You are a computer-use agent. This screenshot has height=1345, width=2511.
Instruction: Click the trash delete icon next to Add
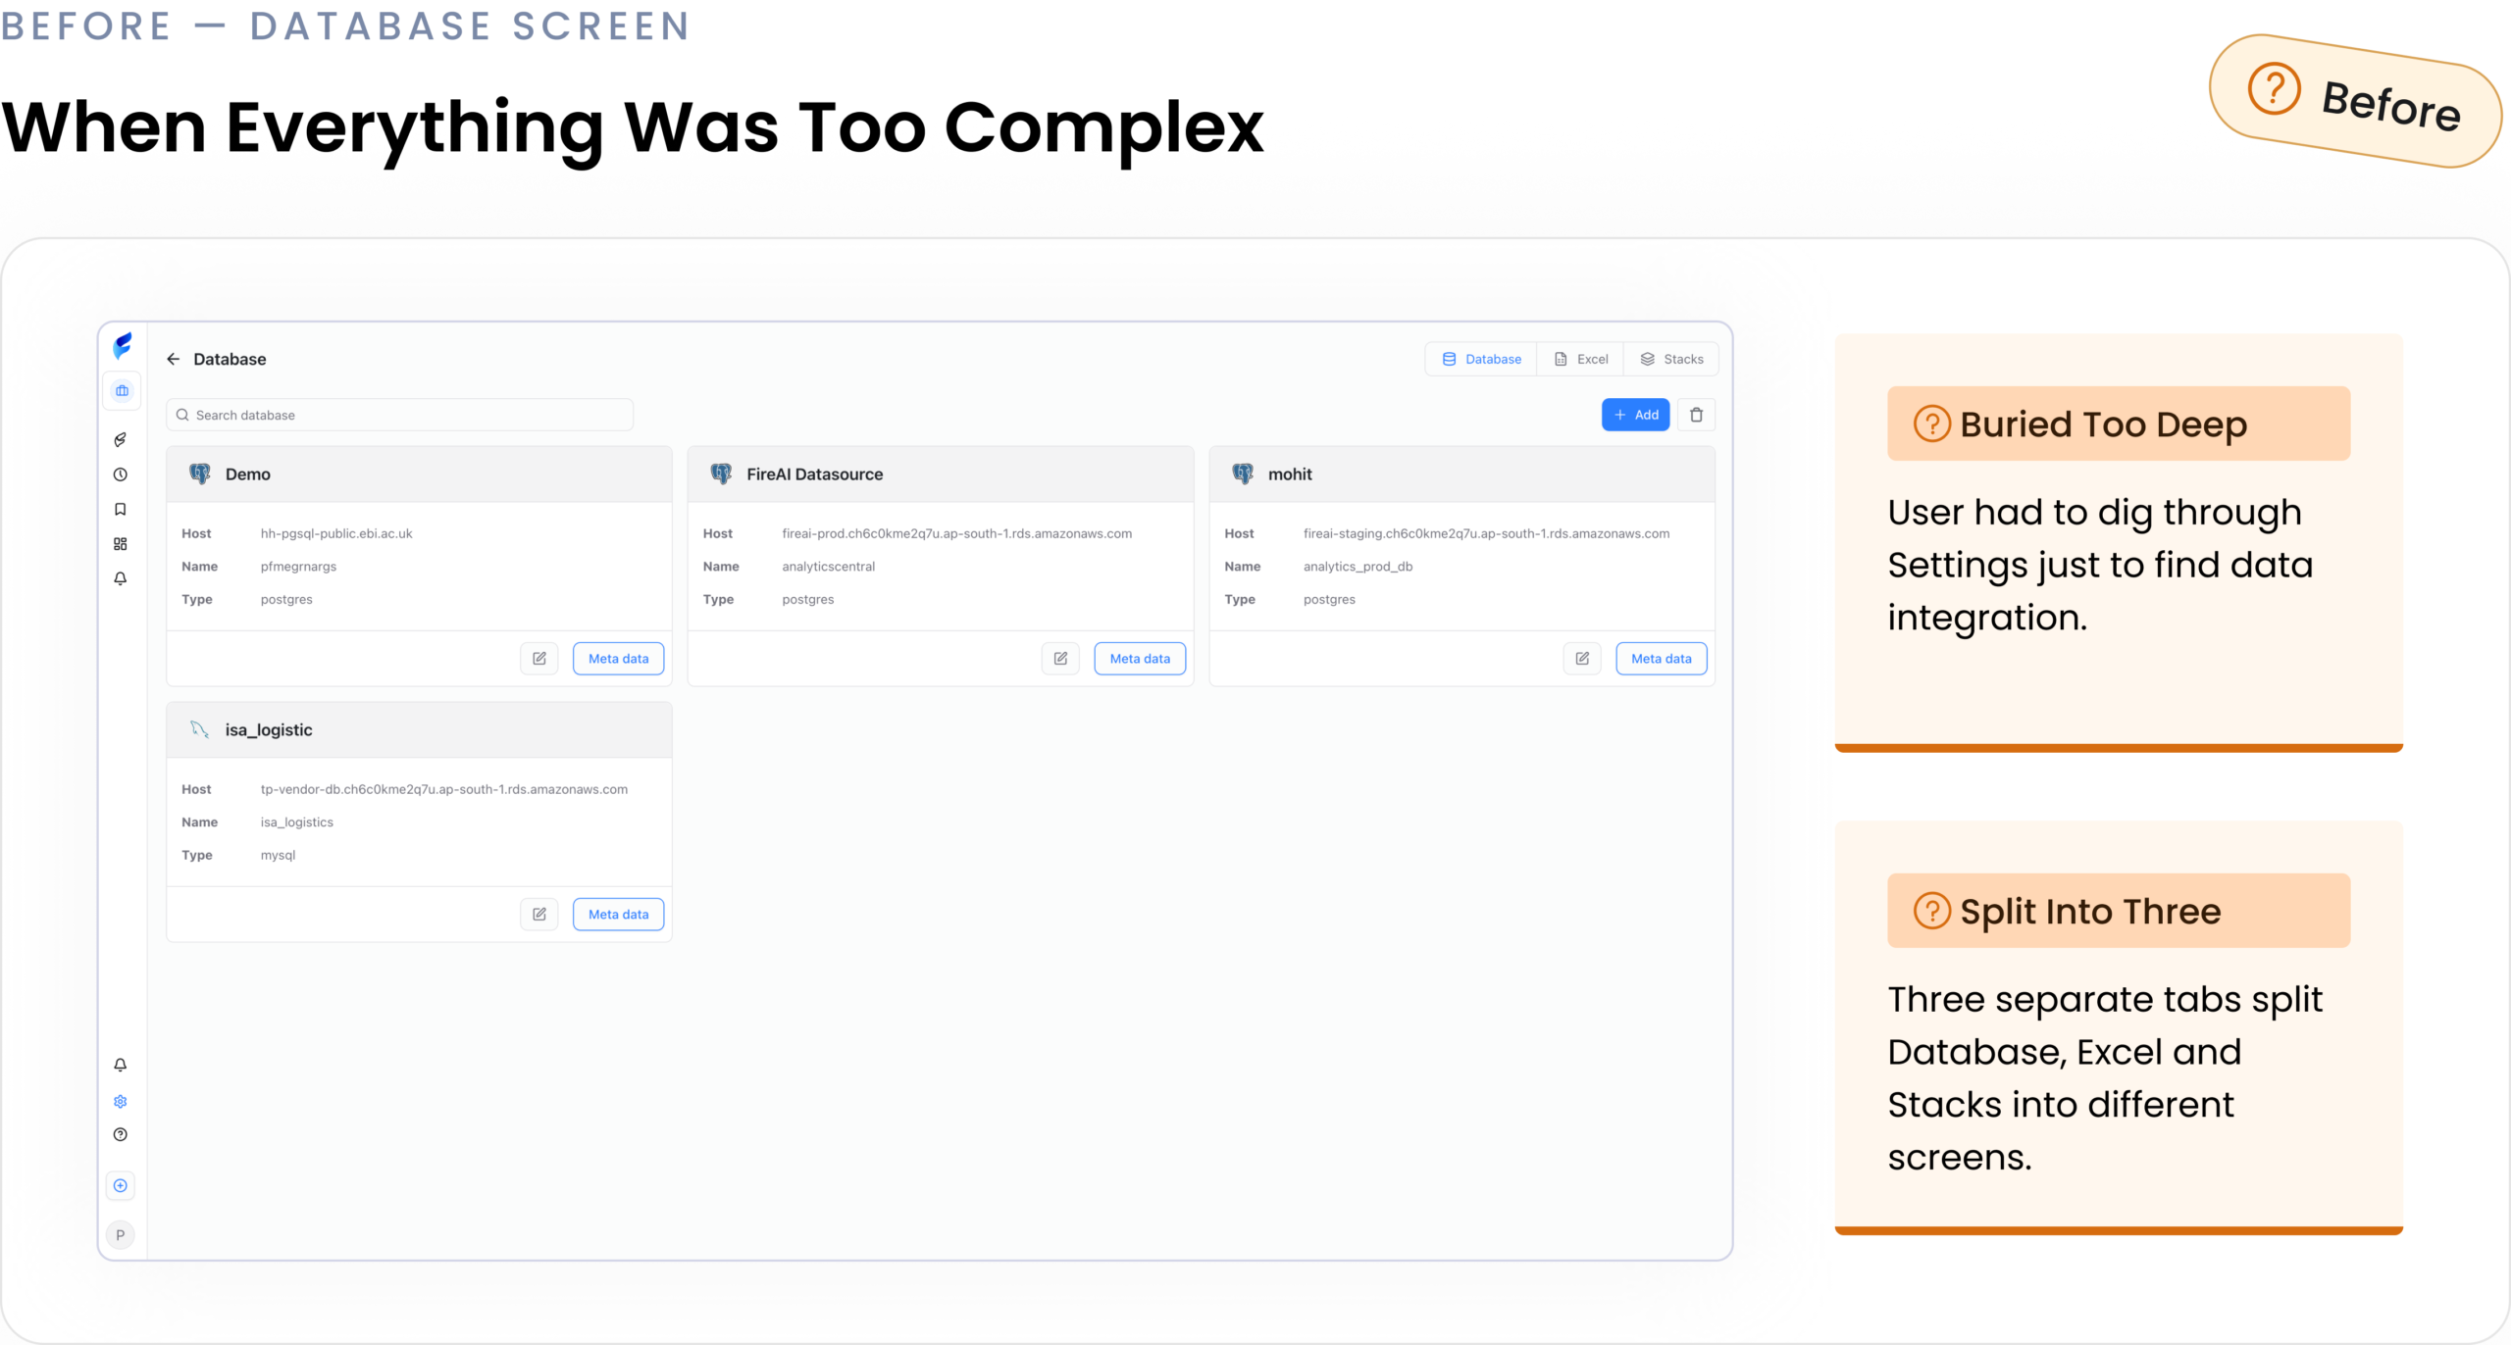pos(1696,415)
